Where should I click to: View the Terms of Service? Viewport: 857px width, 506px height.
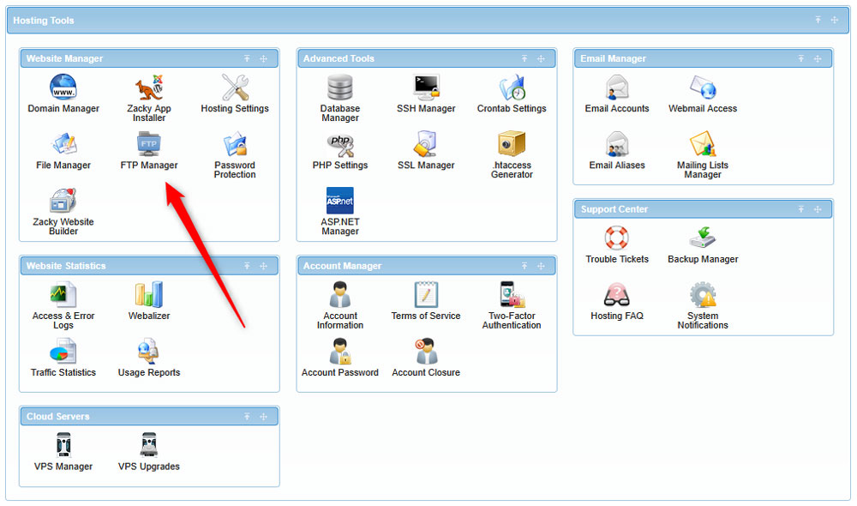coord(426,296)
